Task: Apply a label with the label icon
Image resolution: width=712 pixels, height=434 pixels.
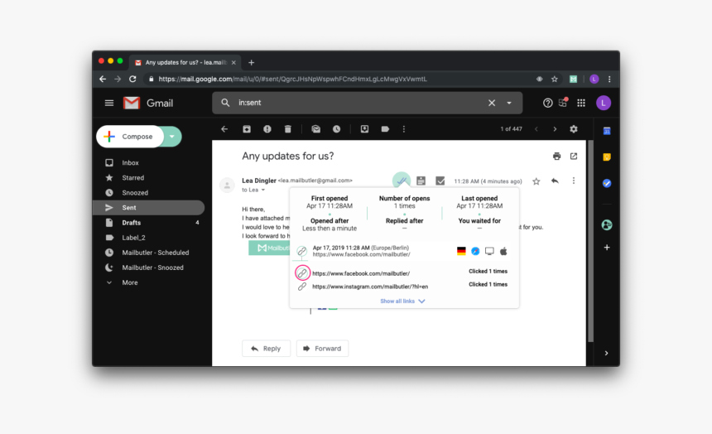Action: pyautogui.click(x=385, y=129)
